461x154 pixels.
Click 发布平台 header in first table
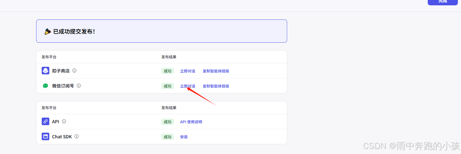(x=49, y=57)
